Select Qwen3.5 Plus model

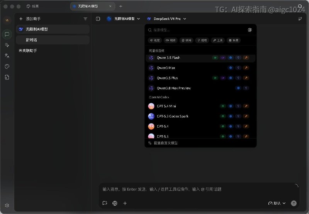(x=200, y=78)
